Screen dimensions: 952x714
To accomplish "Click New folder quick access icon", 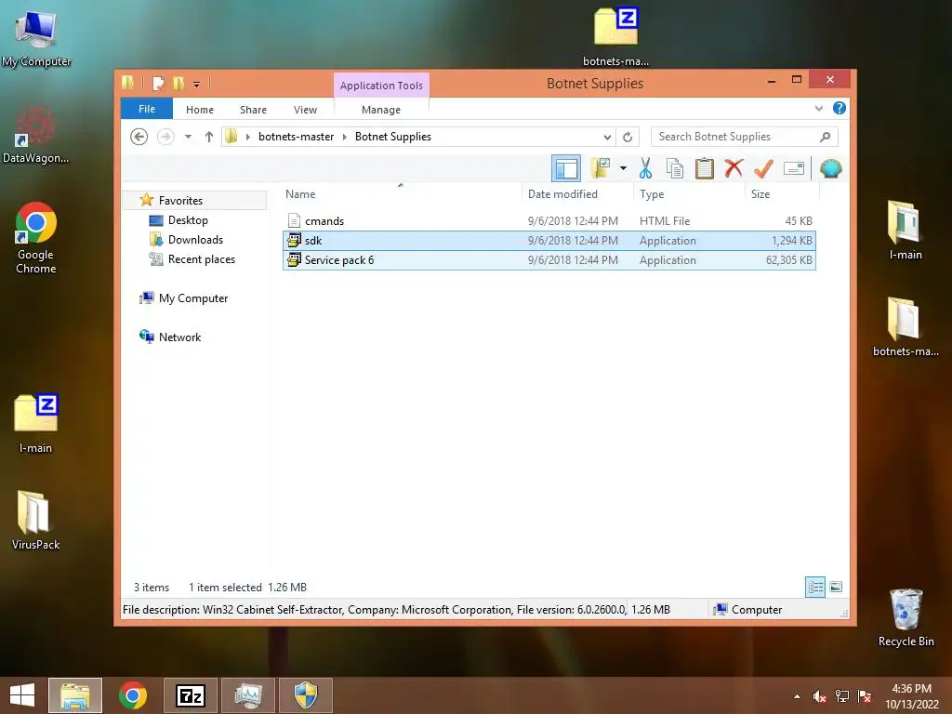I will 178,83.
